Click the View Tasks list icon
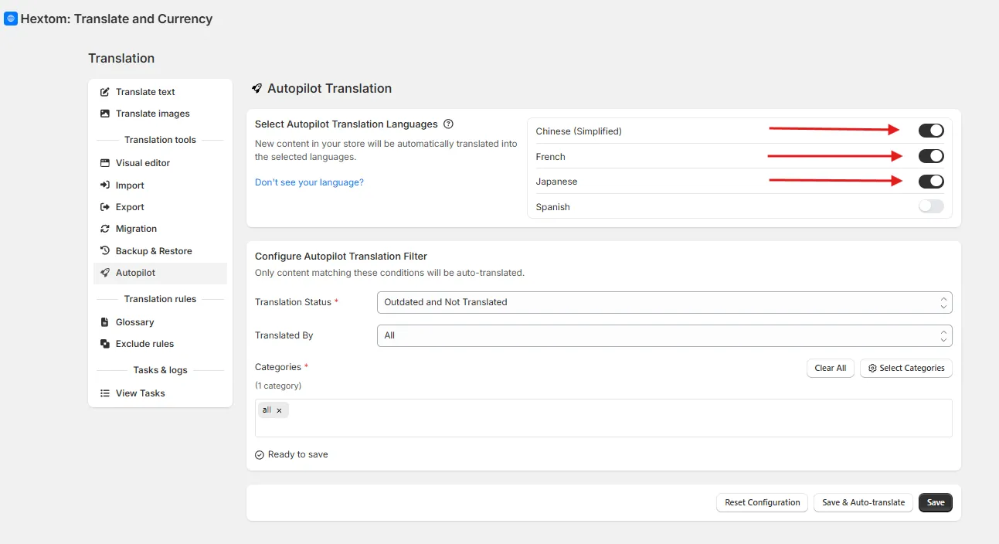The image size is (999, 544). click(105, 393)
